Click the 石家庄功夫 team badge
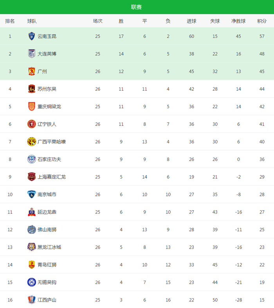This screenshot has height=308, width=274. [31, 159]
